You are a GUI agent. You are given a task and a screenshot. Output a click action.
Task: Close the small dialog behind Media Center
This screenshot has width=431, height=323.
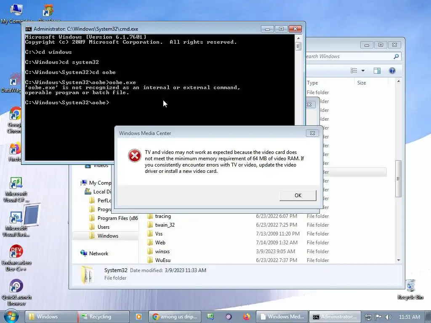(309, 105)
